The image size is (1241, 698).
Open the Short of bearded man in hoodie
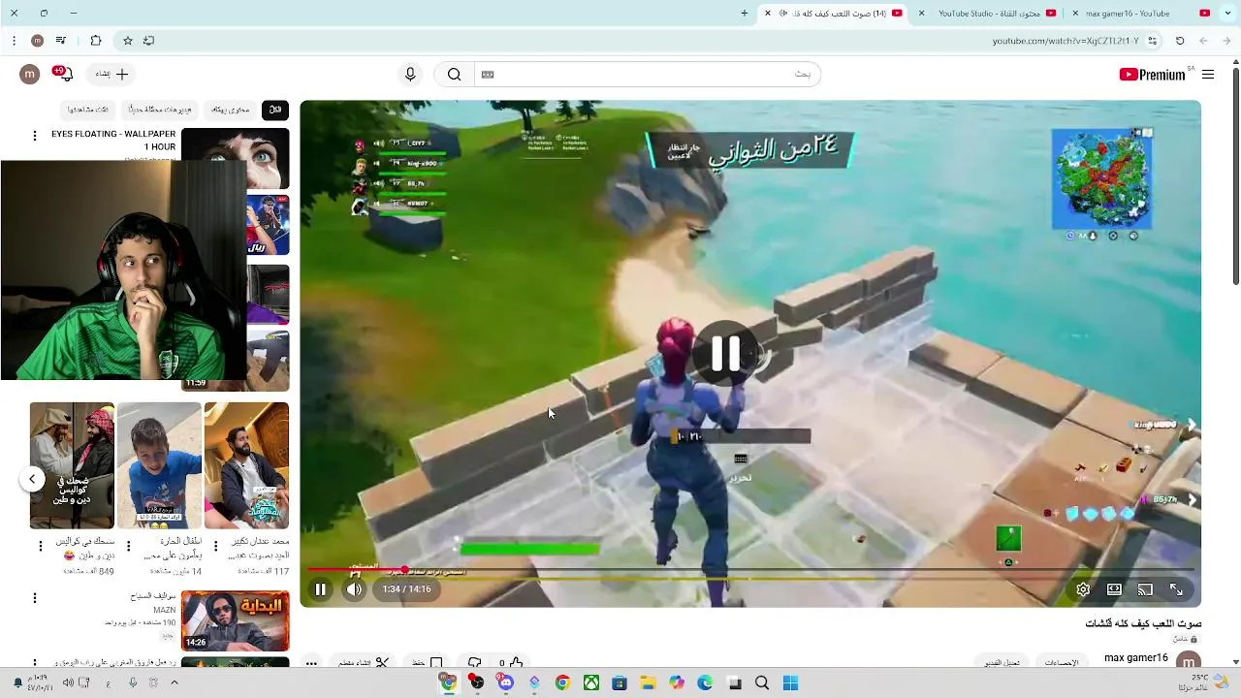pos(246,465)
